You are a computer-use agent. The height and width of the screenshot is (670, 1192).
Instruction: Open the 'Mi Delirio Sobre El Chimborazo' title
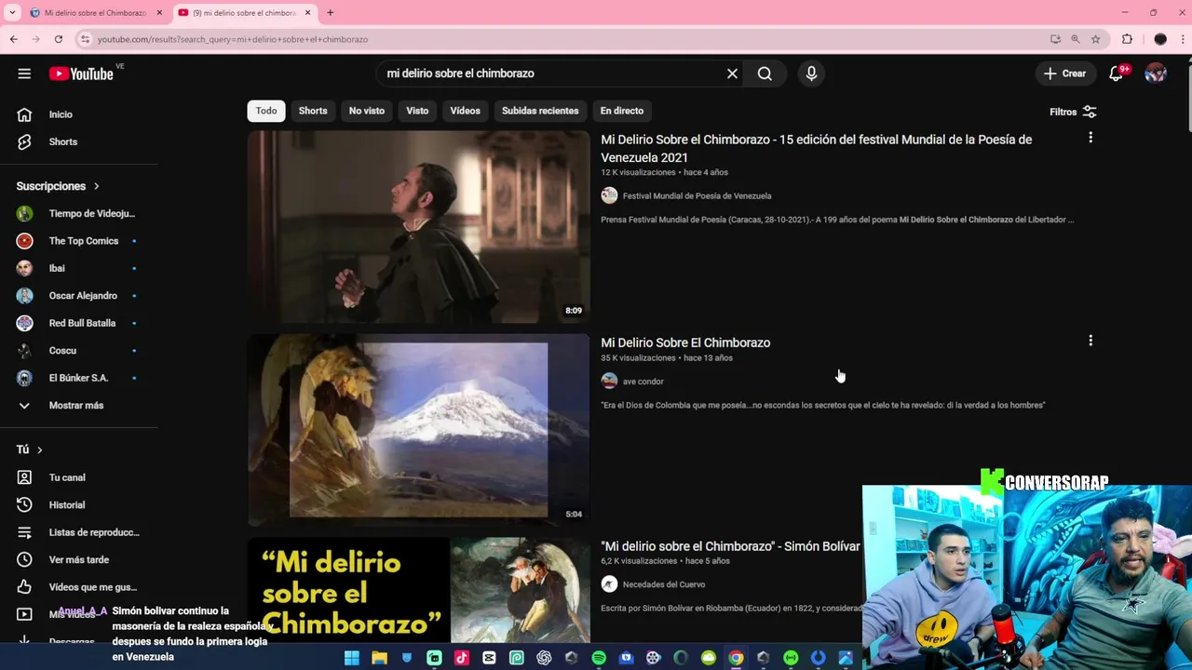(x=685, y=342)
